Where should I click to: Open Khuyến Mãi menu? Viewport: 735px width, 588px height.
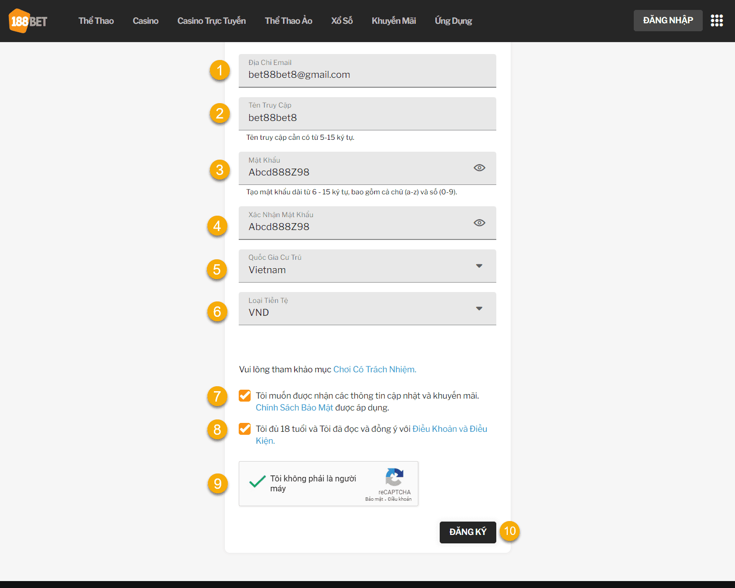pyautogui.click(x=394, y=21)
